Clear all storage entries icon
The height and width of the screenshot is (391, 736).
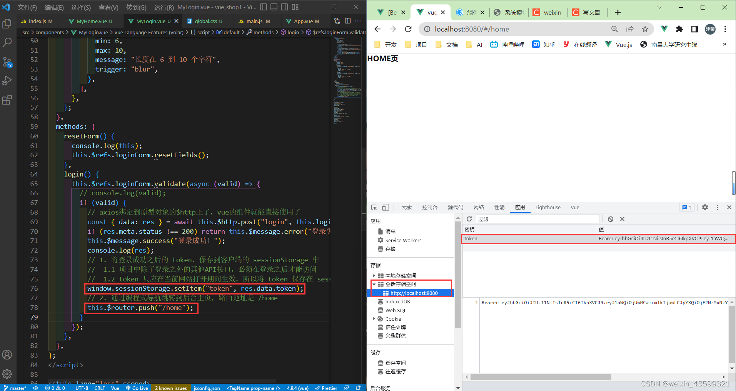611,219
